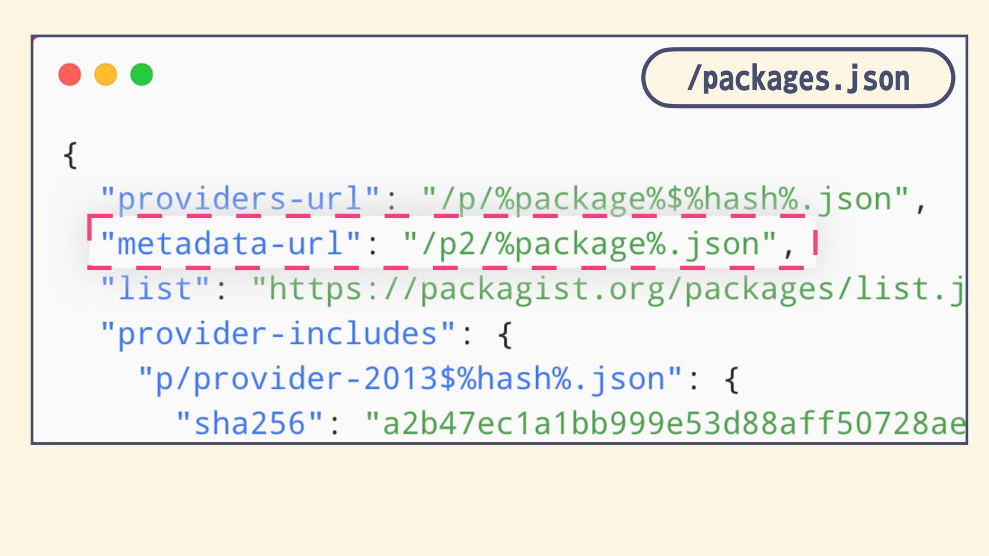Select the sha256 hash value a2b47ec1...
Viewport: 989px width, 556px height.
(666, 424)
